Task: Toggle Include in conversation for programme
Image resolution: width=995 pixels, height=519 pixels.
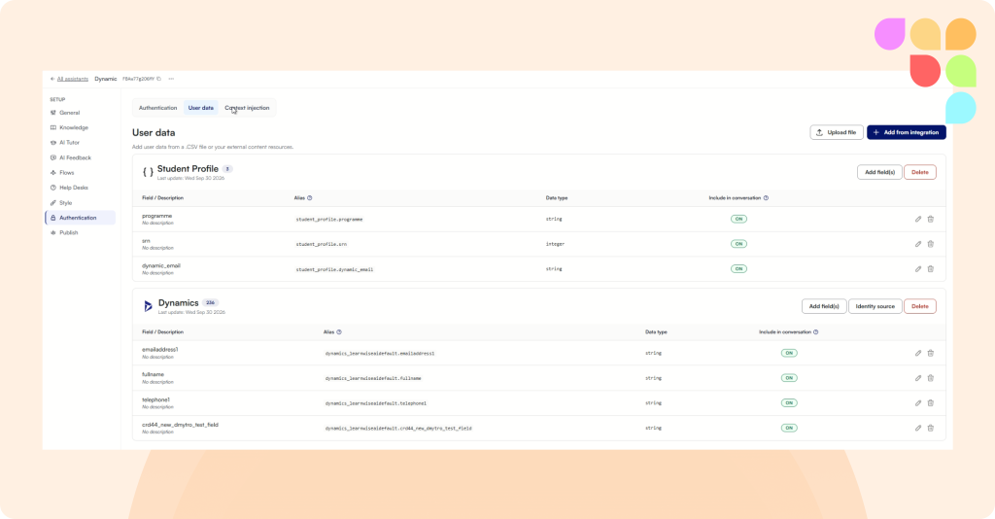Action: (738, 219)
